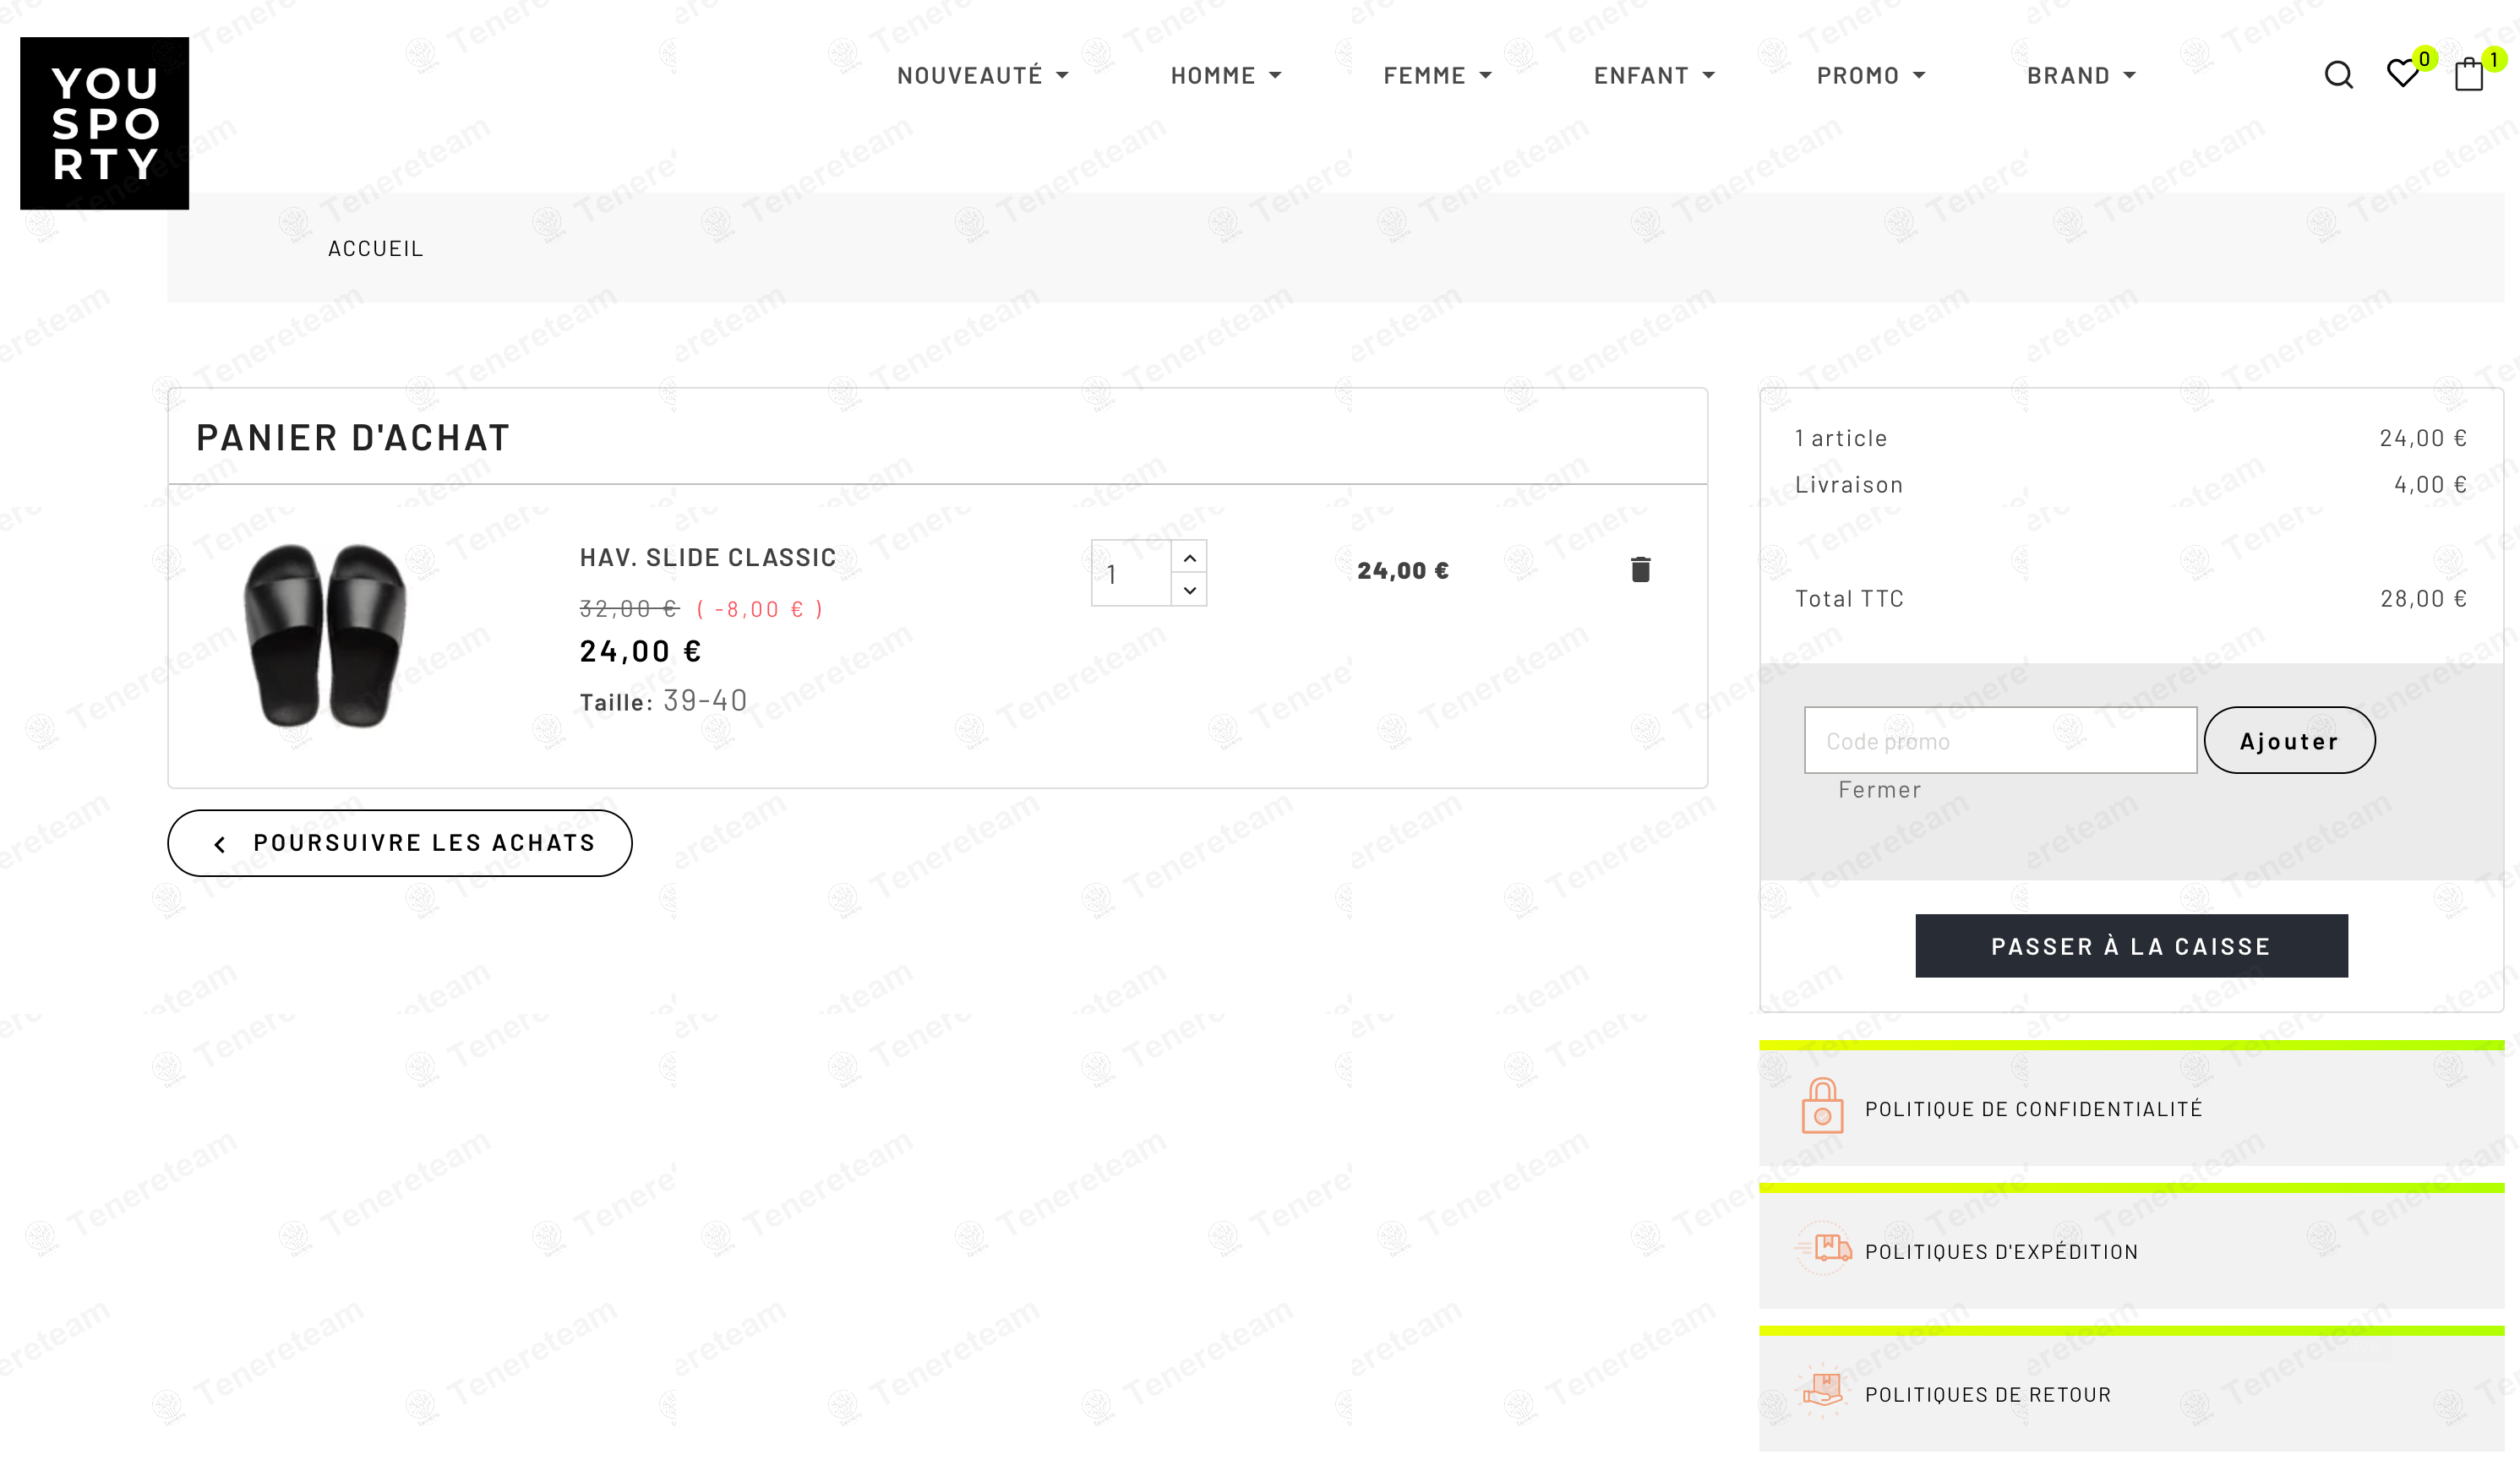This screenshot has height=1460, width=2520.
Task: Select the -8,00 € discount text
Action: [759, 609]
